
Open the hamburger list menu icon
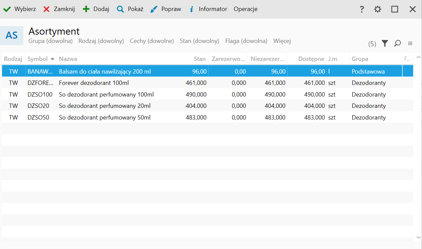pyautogui.click(x=410, y=43)
